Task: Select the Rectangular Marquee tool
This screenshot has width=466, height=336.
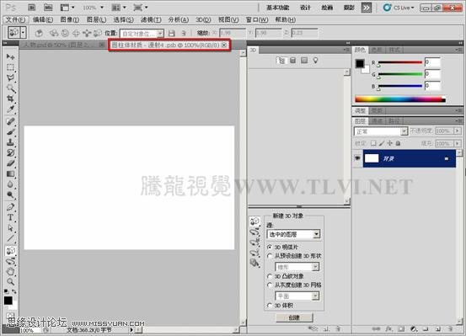Action: click(10, 67)
